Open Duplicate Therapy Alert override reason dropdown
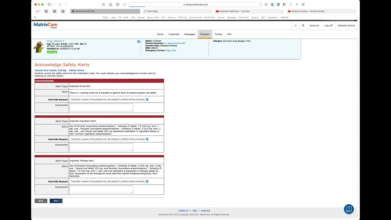391x220 pixels. click(x=109, y=181)
